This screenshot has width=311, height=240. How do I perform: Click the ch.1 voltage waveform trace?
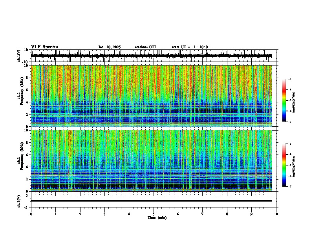[x=152, y=56]
